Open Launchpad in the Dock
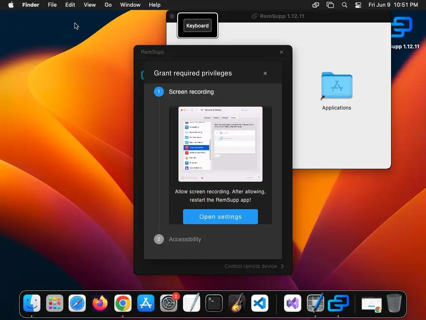Viewport: 426px width, 320px height. (x=54, y=303)
